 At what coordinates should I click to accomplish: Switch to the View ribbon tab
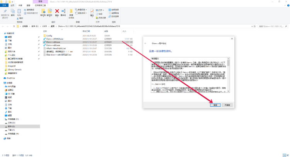coord(29,4)
